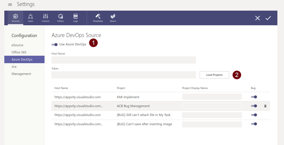Viewport: 284px width, 145px height.
Task: Toggle Bug switch for Can't save after inserting image
Action: 254,124
